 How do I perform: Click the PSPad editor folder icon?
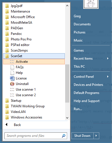[x=7, y=45]
